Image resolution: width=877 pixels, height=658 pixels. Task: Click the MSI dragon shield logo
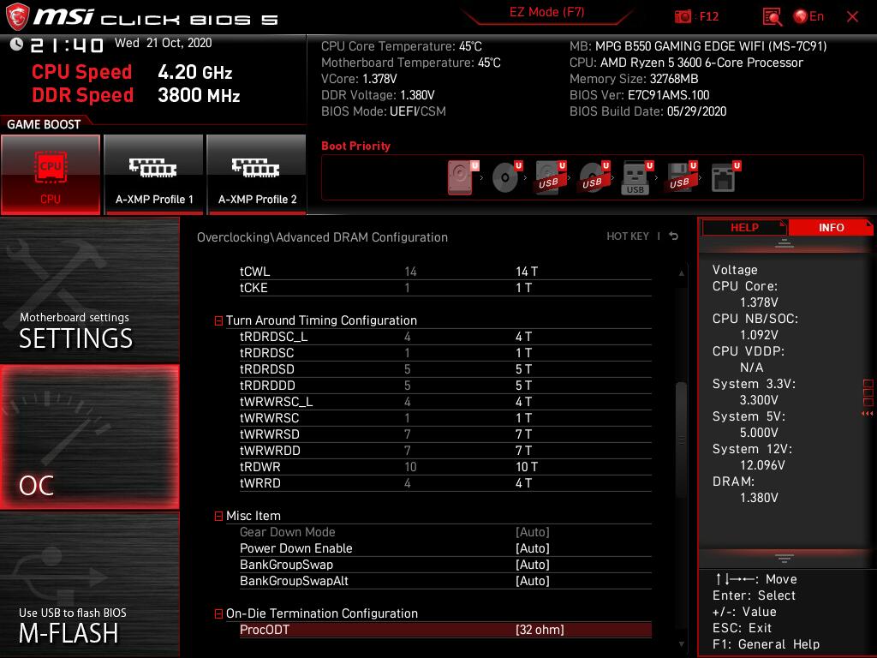pyautogui.click(x=17, y=17)
